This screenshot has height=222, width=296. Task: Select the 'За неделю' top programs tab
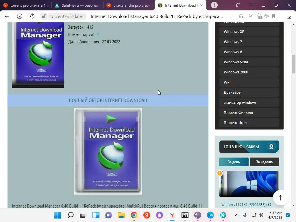[264, 162]
